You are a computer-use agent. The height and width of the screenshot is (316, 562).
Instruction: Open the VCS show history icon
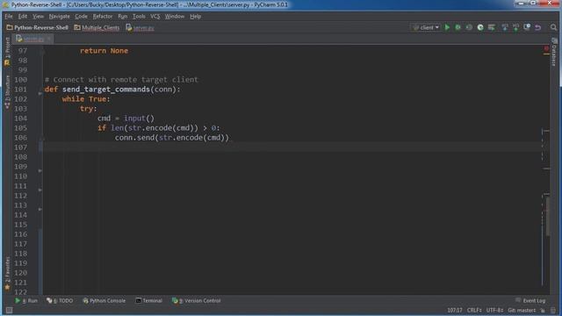pyautogui.click(x=527, y=27)
